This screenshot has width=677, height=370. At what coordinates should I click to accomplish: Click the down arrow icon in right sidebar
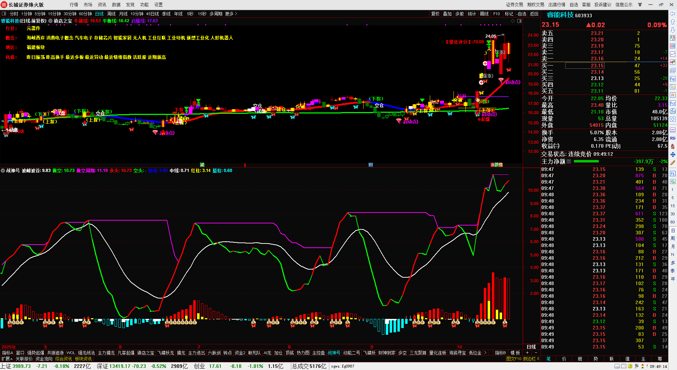coord(673,30)
